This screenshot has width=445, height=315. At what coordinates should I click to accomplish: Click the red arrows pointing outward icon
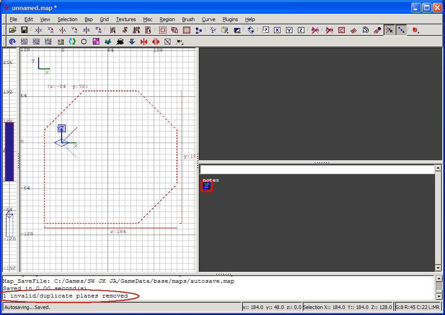156,42
